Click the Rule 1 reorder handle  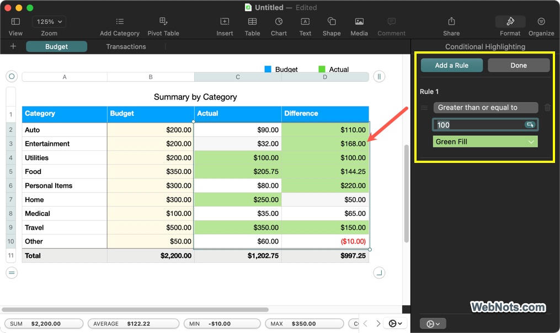(x=424, y=108)
